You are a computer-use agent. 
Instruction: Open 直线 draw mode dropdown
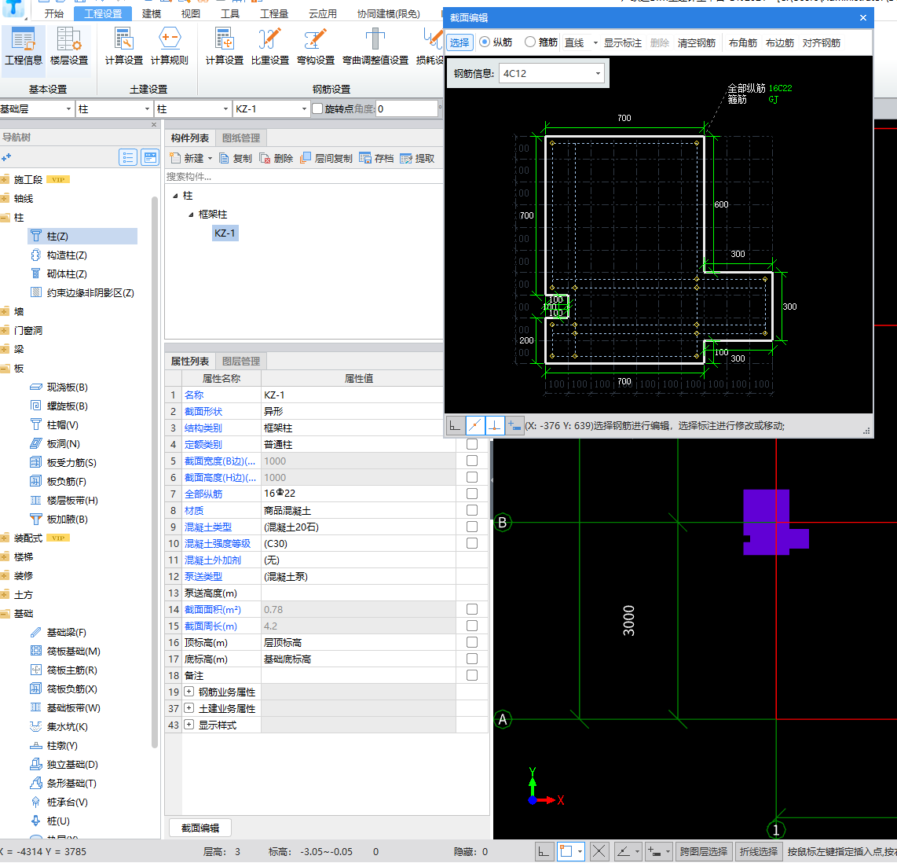tap(595, 43)
